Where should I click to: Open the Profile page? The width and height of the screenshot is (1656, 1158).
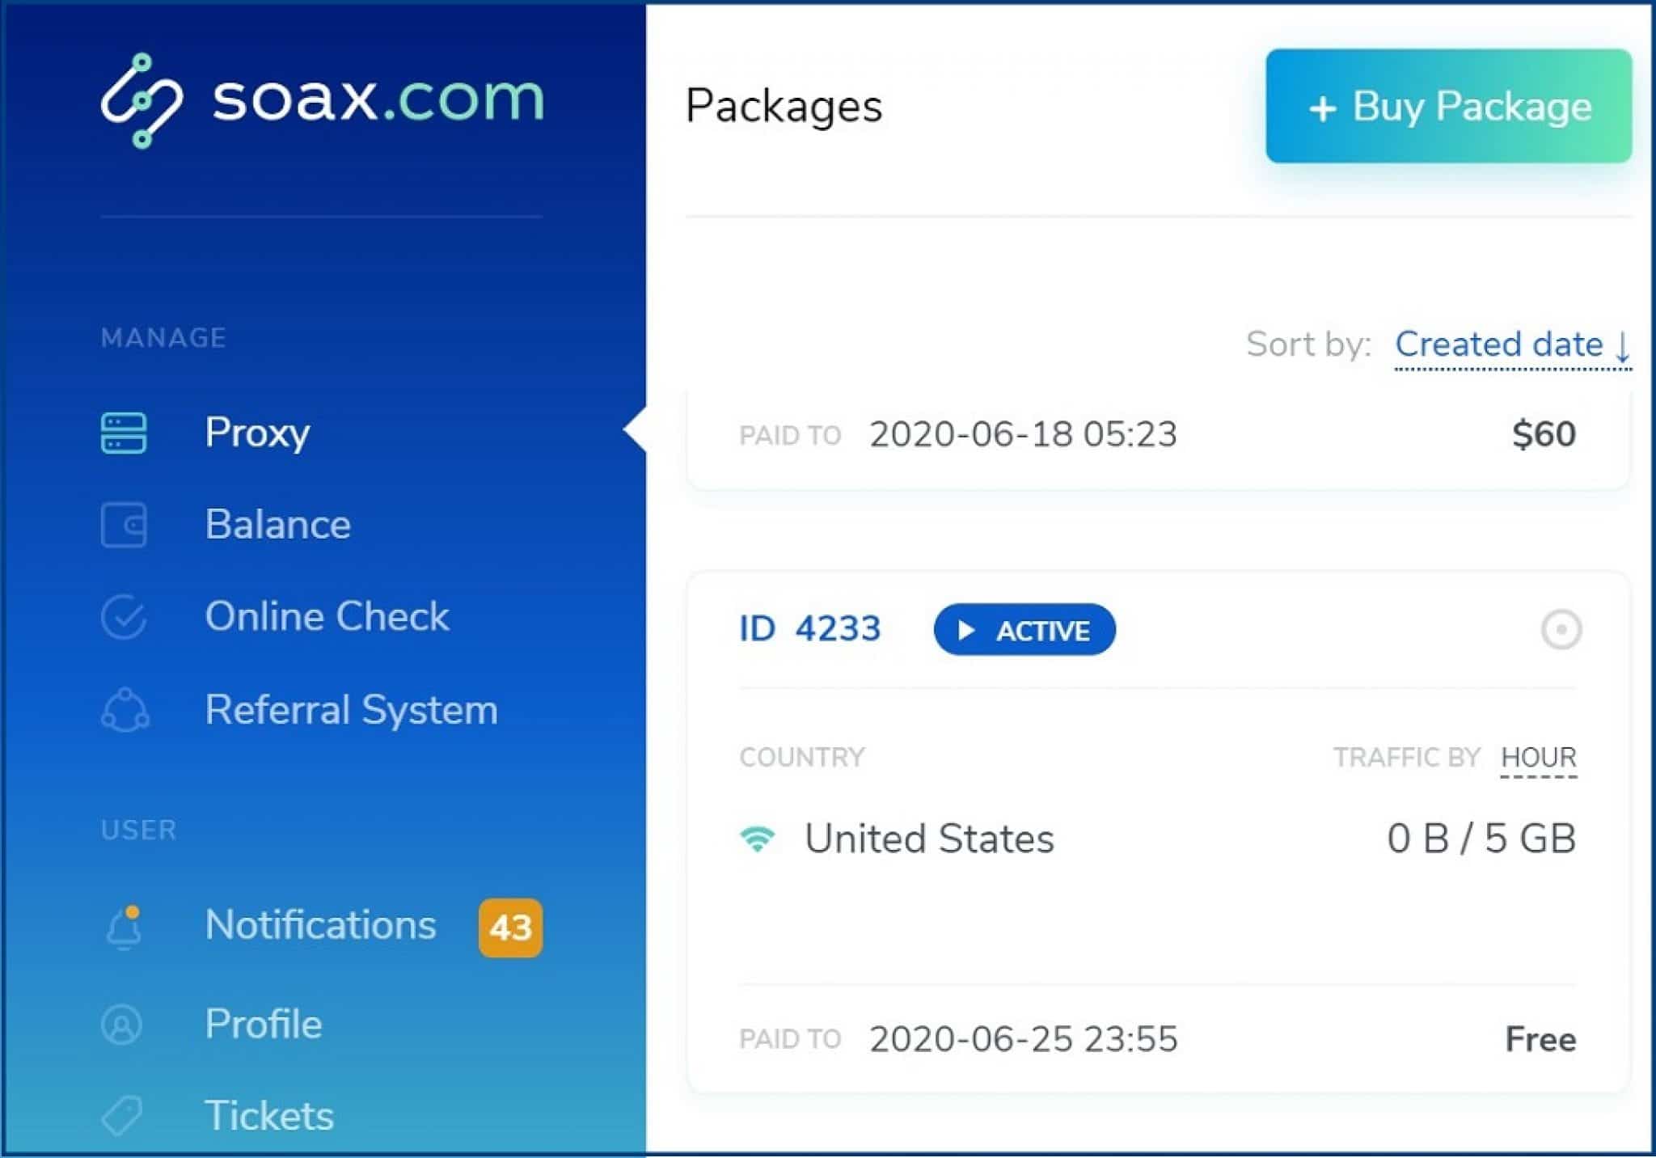tap(264, 1025)
